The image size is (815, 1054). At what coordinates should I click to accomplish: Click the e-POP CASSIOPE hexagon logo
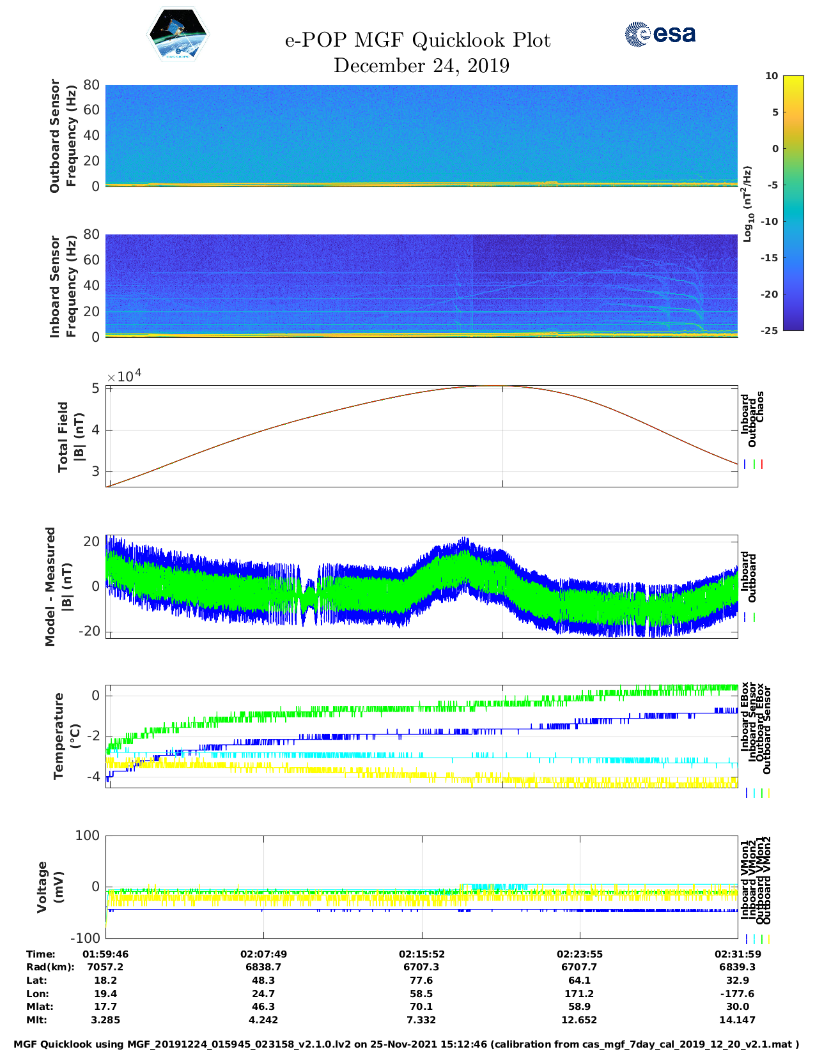[x=178, y=36]
